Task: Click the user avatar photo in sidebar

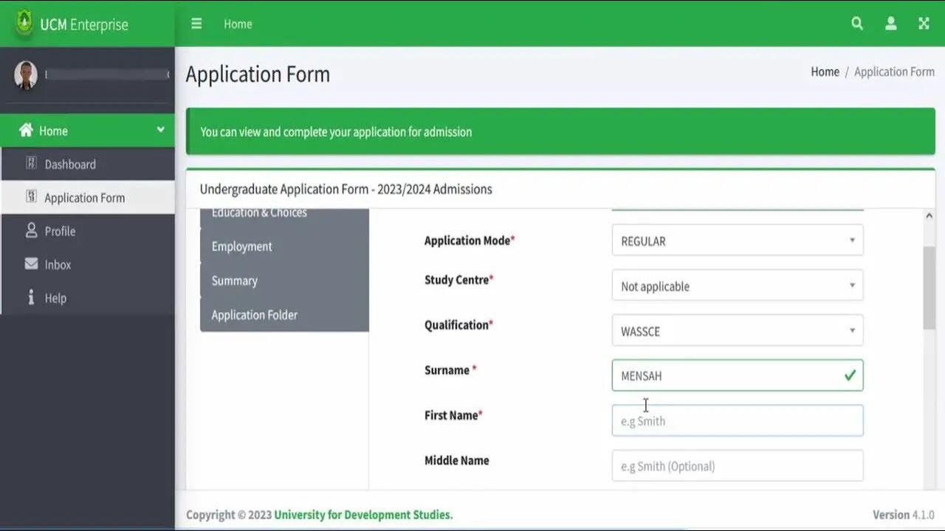Action: point(26,74)
